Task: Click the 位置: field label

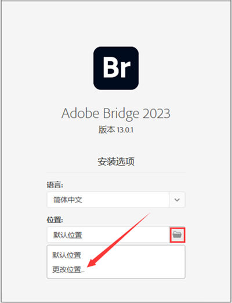Action: point(55,220)
